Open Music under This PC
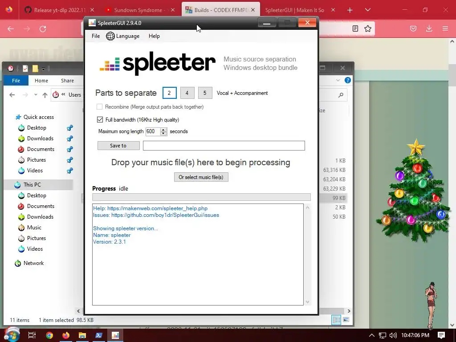 pos(30,228)
